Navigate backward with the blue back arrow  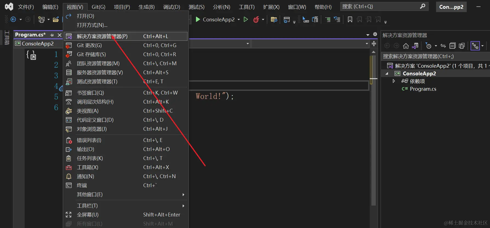pyautogui.click(x=13, y=19)
